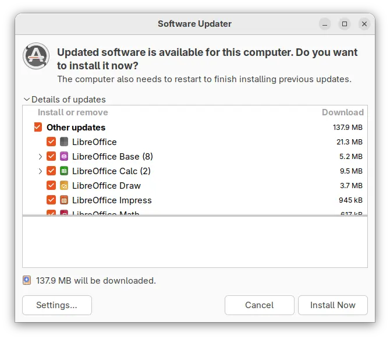Expand the LibreOffice Base (8) group

tap(40, 157)
